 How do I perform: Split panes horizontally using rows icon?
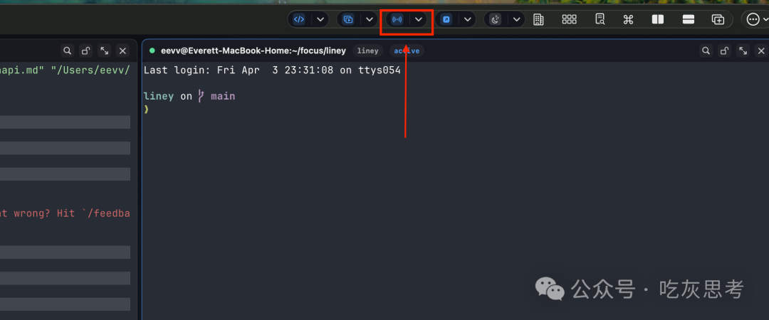(688, 20)
